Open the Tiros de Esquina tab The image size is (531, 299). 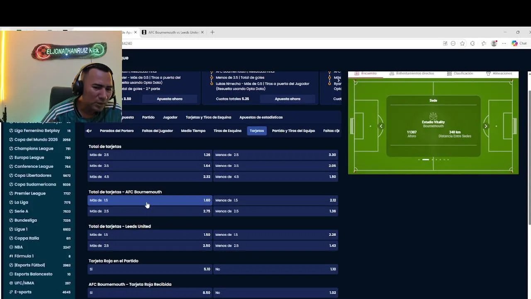(x=227, y=131)
